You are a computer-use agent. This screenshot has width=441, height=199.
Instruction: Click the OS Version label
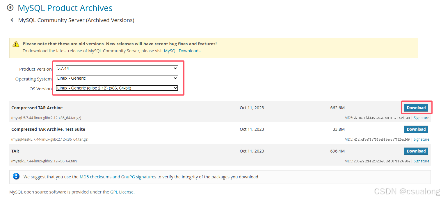click(x=41, y=89)
